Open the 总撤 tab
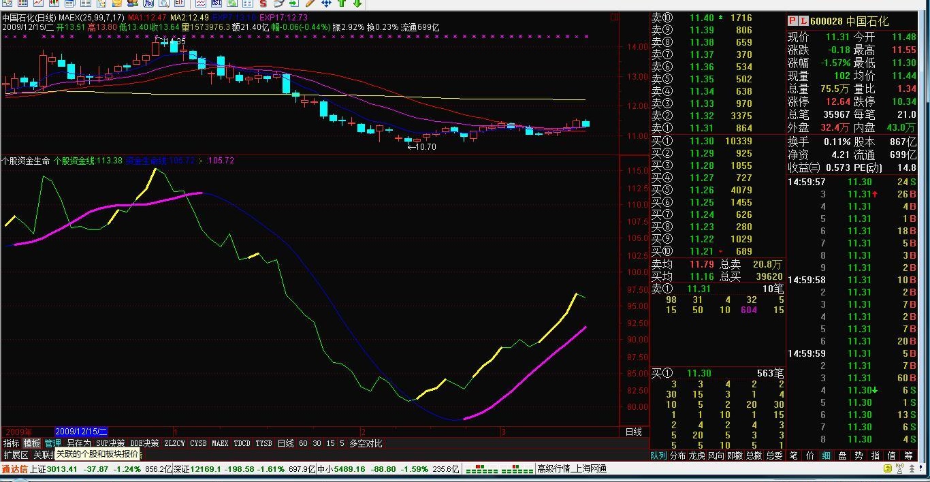The height and width of the screenshot is (482, 930). [754, 455]
